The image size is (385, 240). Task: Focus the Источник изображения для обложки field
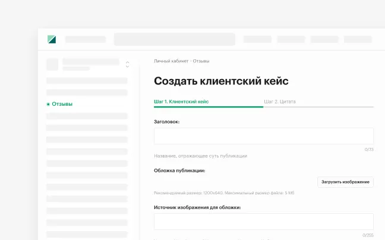click(x=264, y=222)
